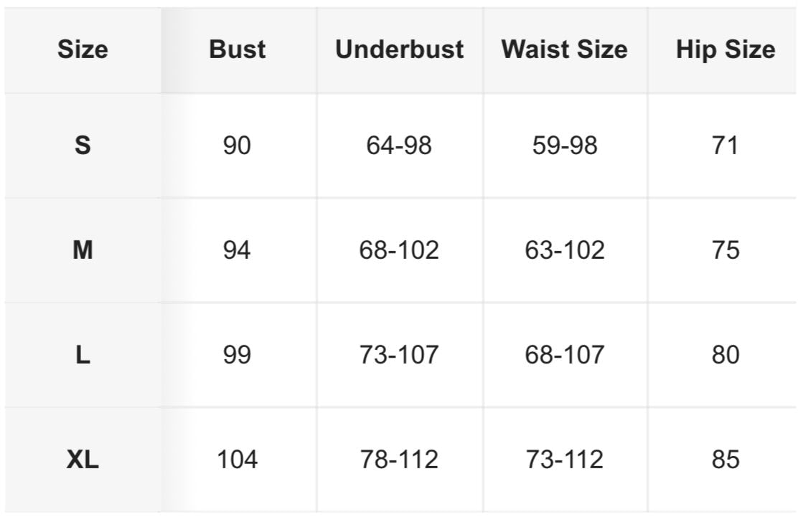798x517 pixels.
Task: Select bust value 104 for size XL
Action: [x=238, y=460]
